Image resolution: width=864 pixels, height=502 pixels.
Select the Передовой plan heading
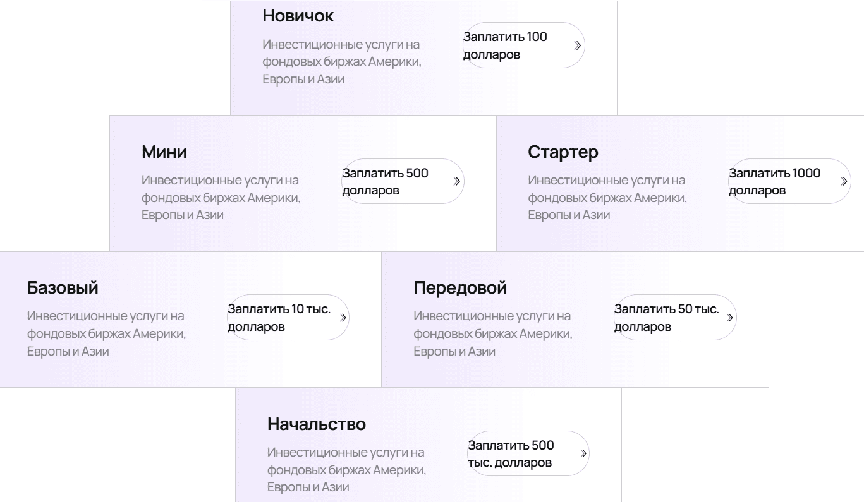(x=460, y=288)
